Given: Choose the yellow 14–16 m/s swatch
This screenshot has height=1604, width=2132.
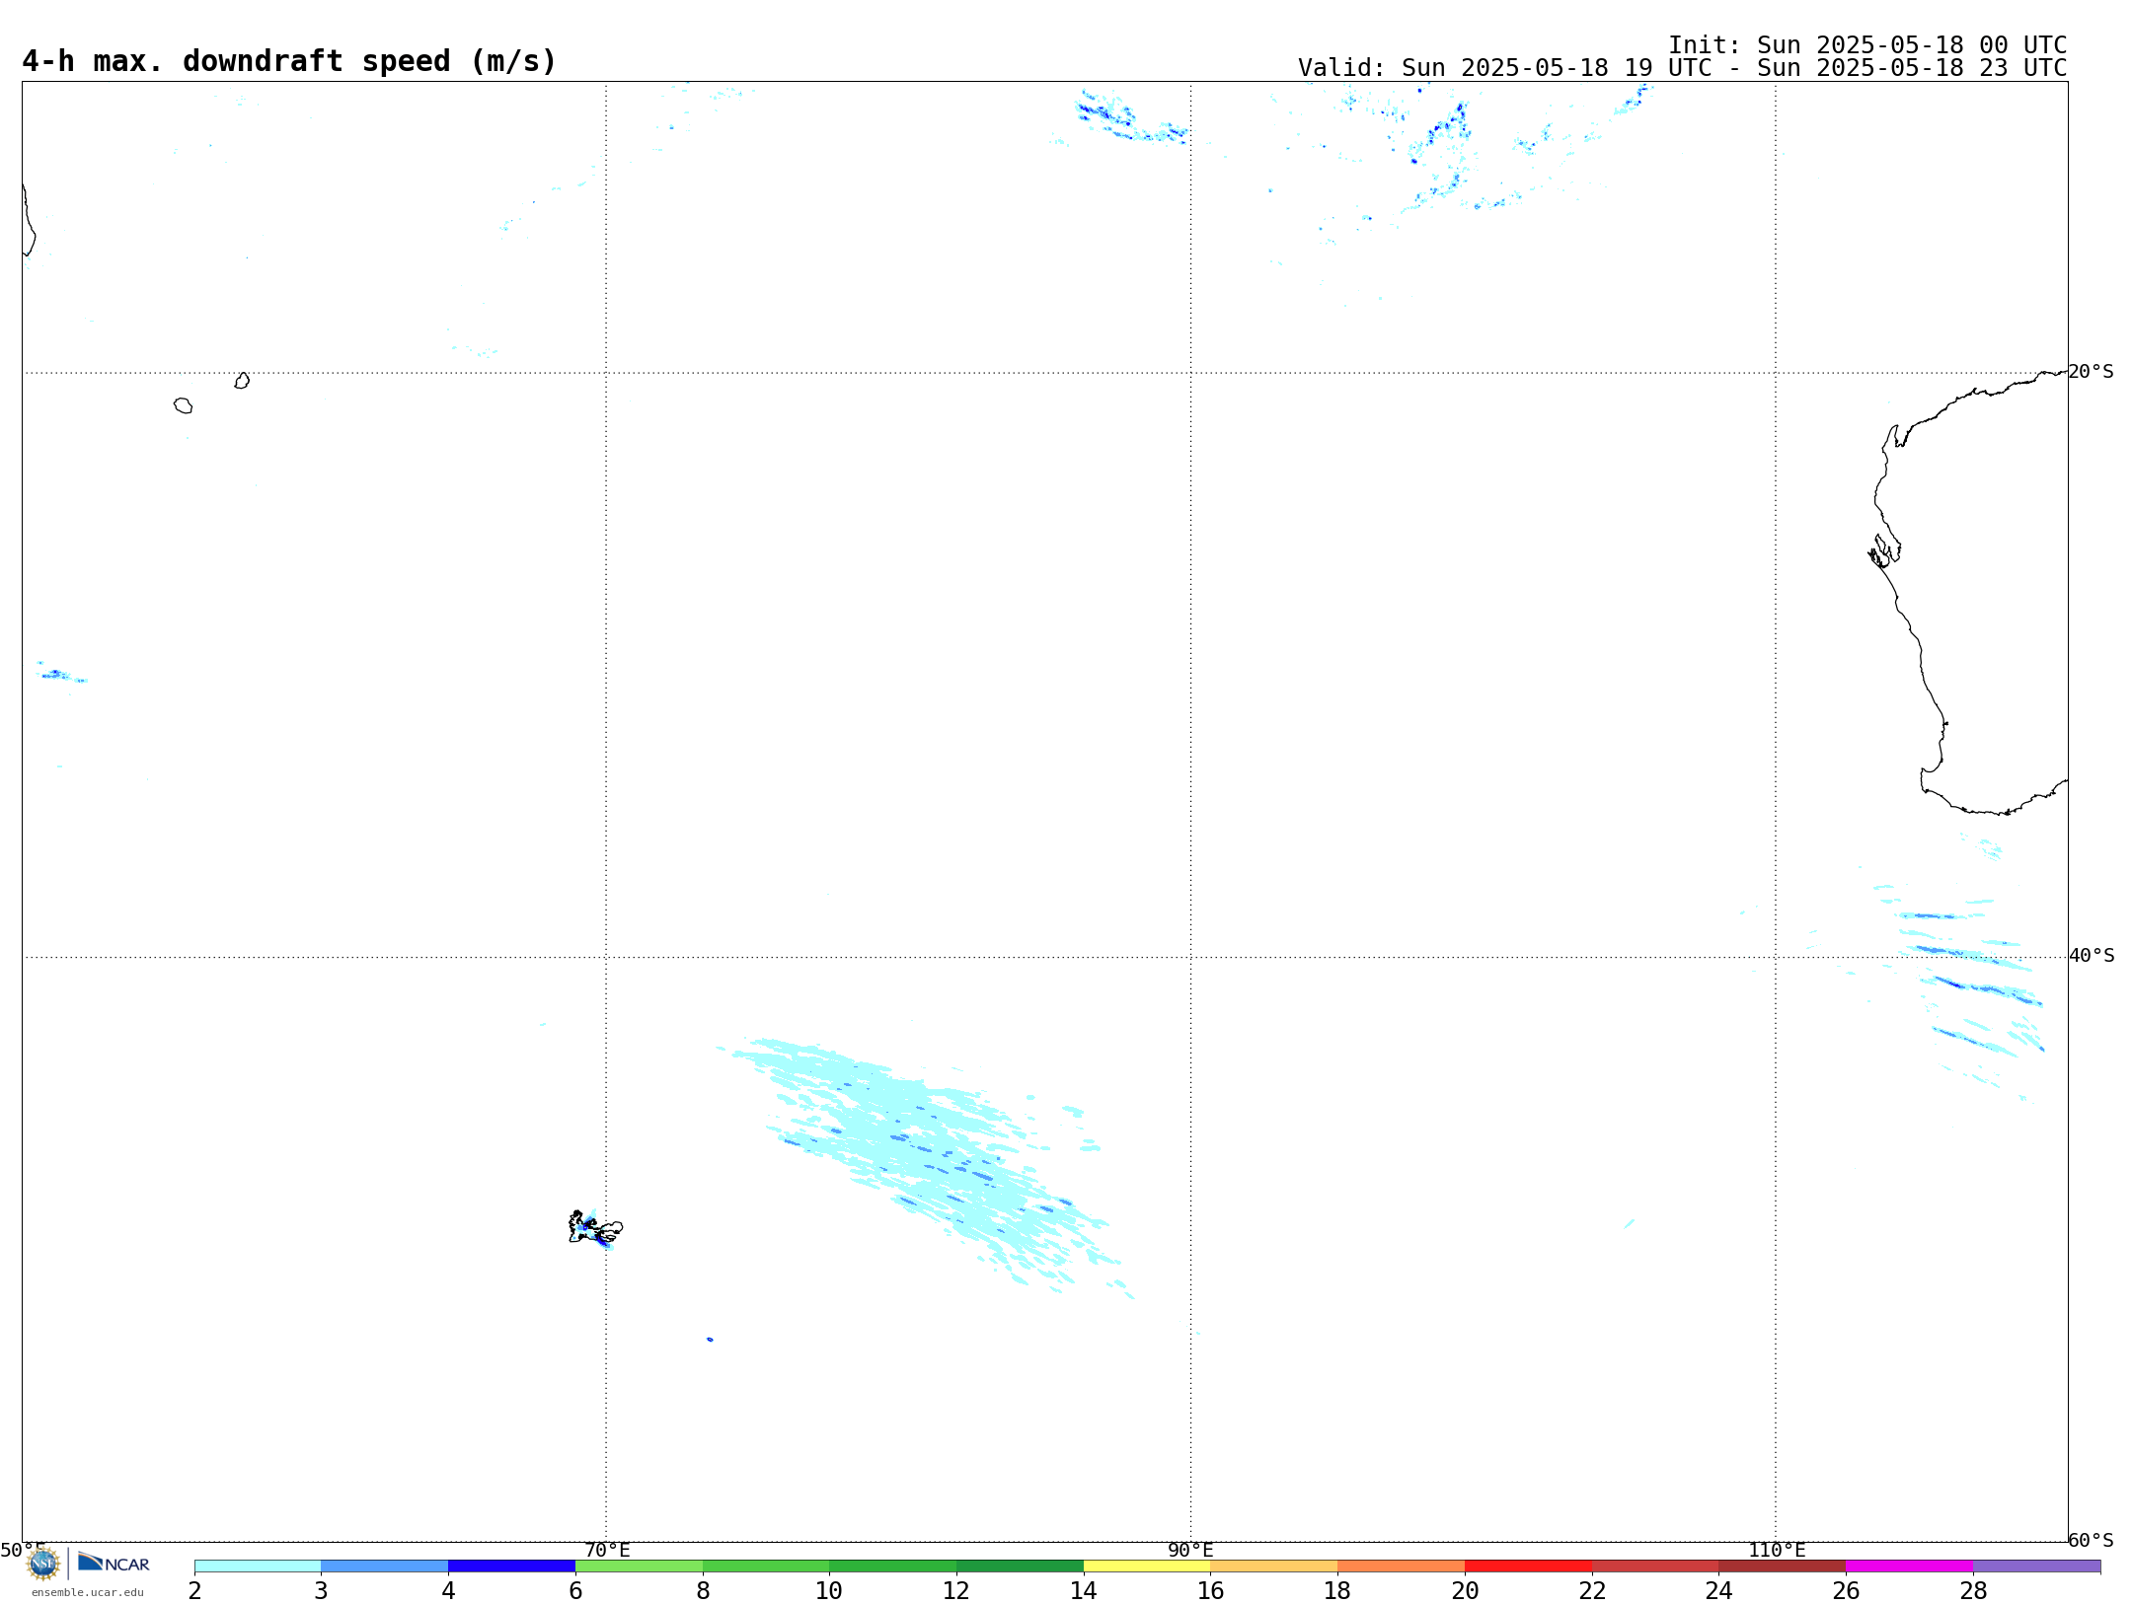Looking at the screenshot, I should (x=1147, y=1566).
